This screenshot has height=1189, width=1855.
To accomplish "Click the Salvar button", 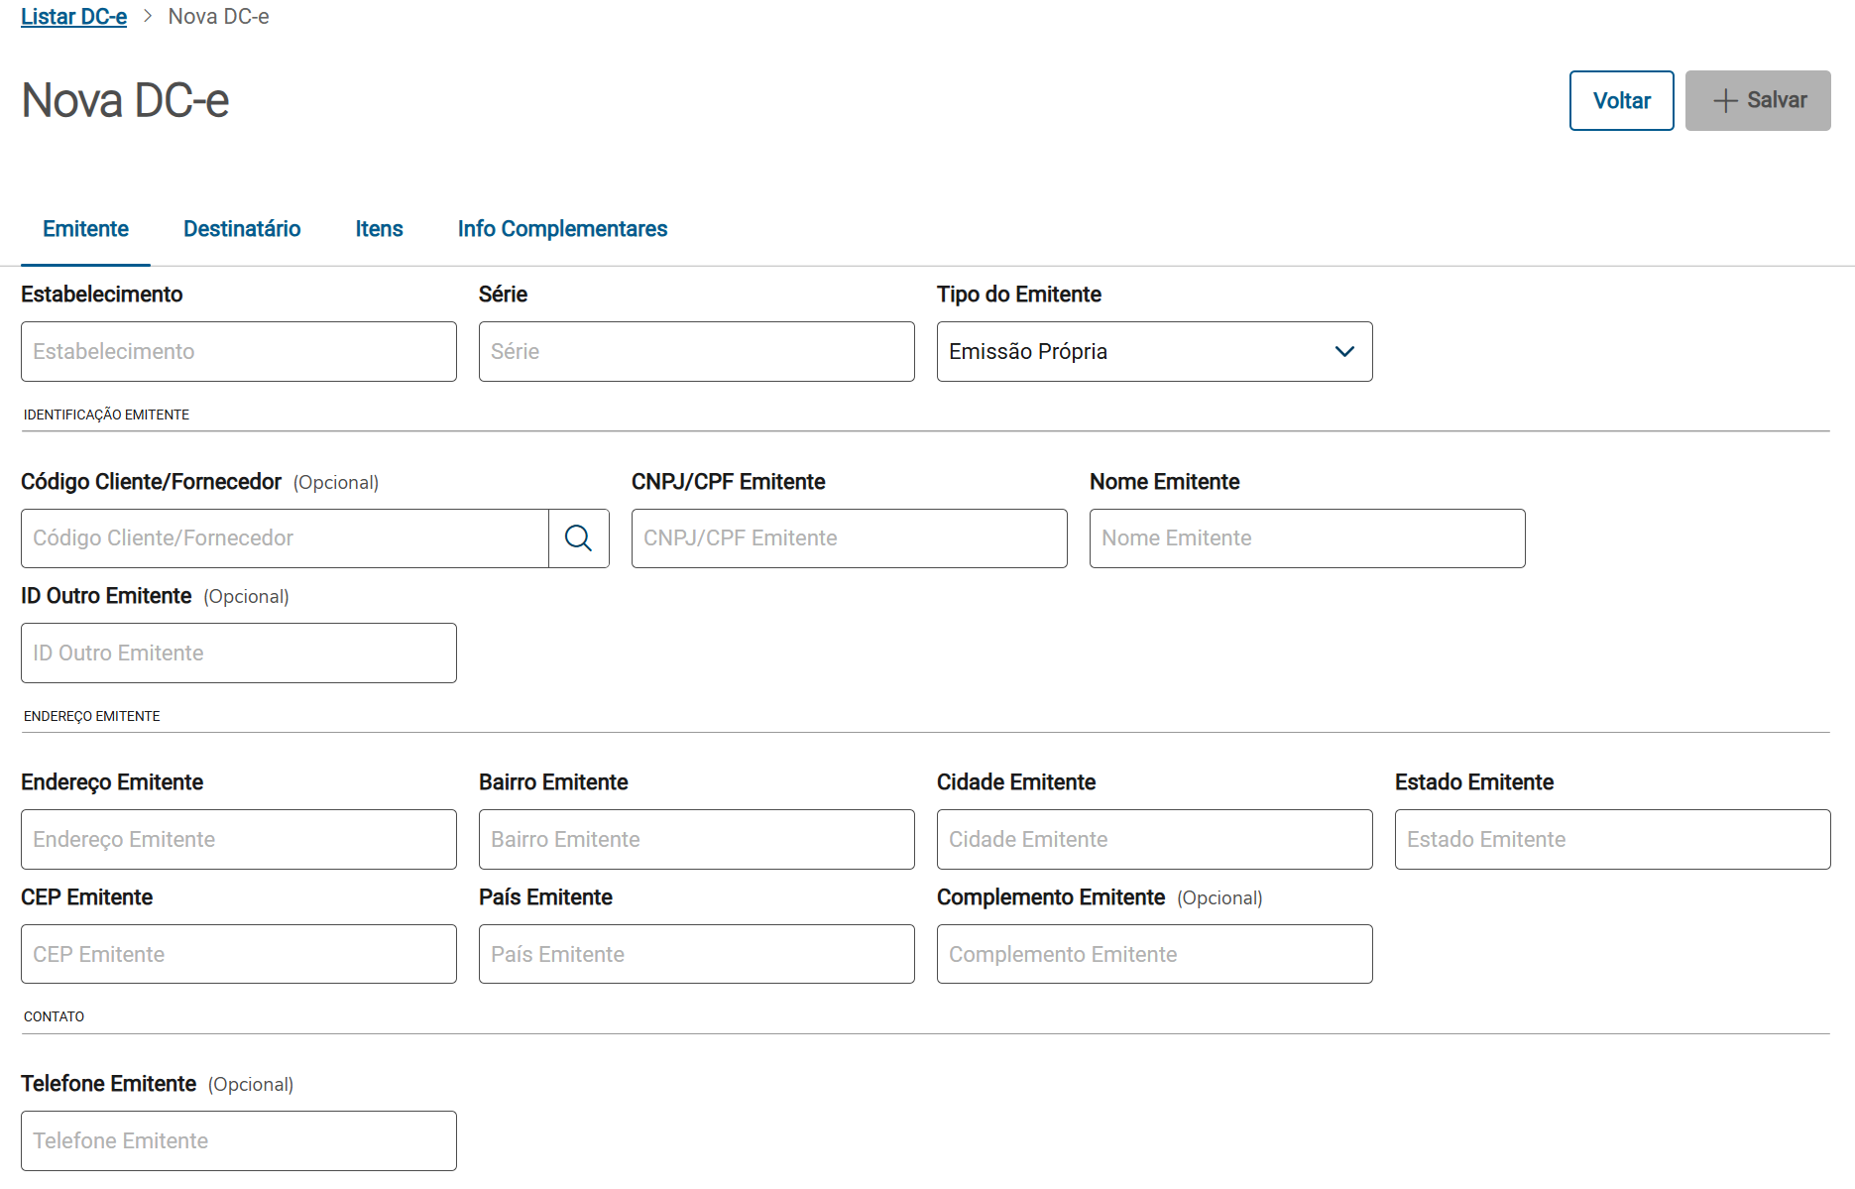I will click(x=1757, y=100).
